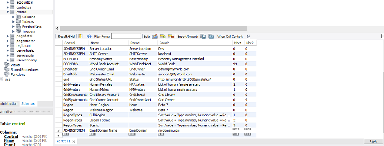Click the contactus table icon
Viewport: 384px width, 146px height.
[x=13, y=7]
